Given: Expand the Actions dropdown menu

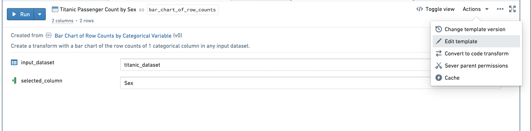Looking at the screenshot, I should pos(476,9).
